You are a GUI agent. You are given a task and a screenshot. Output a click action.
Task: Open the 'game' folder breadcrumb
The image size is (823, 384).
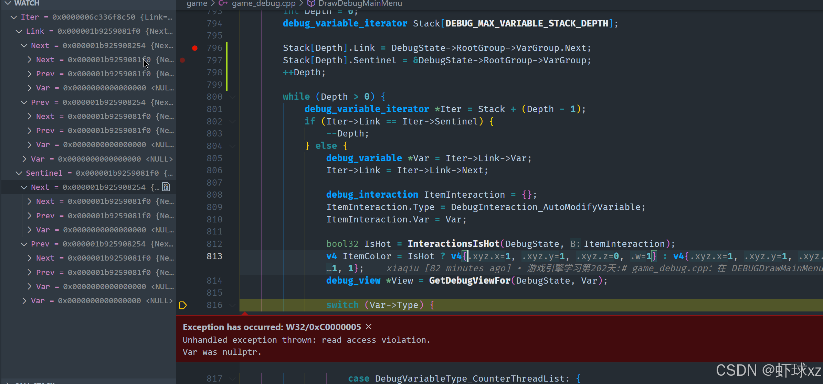pyautogui.click(x=197, y=3)
